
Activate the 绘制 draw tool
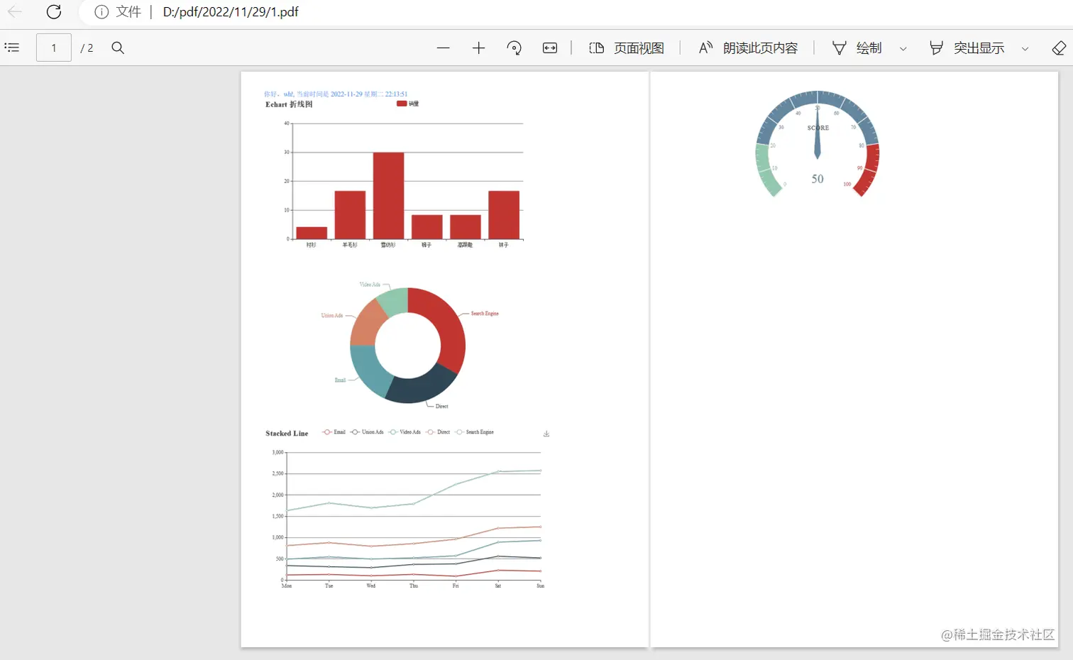tap(857, 48)
